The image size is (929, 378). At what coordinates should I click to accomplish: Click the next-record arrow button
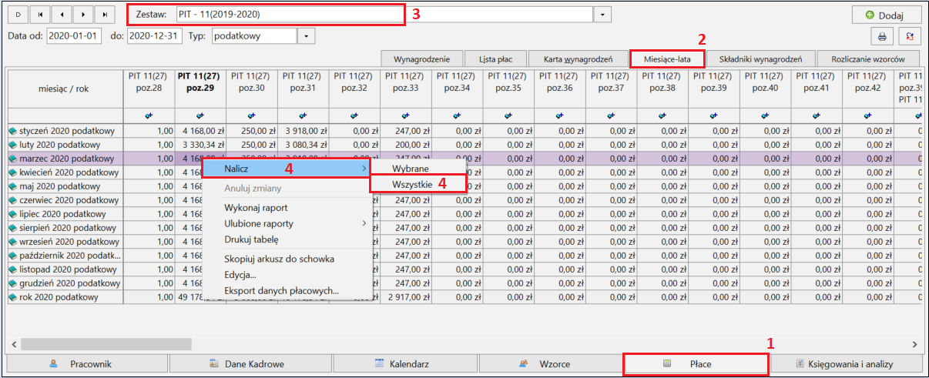click(x=83, y=15)
